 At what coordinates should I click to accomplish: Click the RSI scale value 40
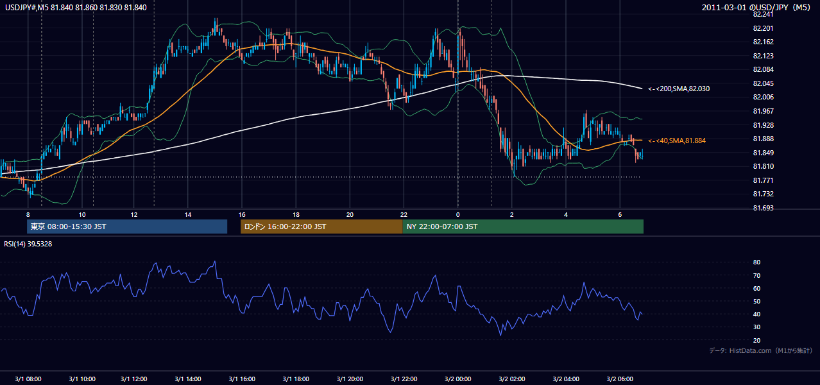click(757, 314)
